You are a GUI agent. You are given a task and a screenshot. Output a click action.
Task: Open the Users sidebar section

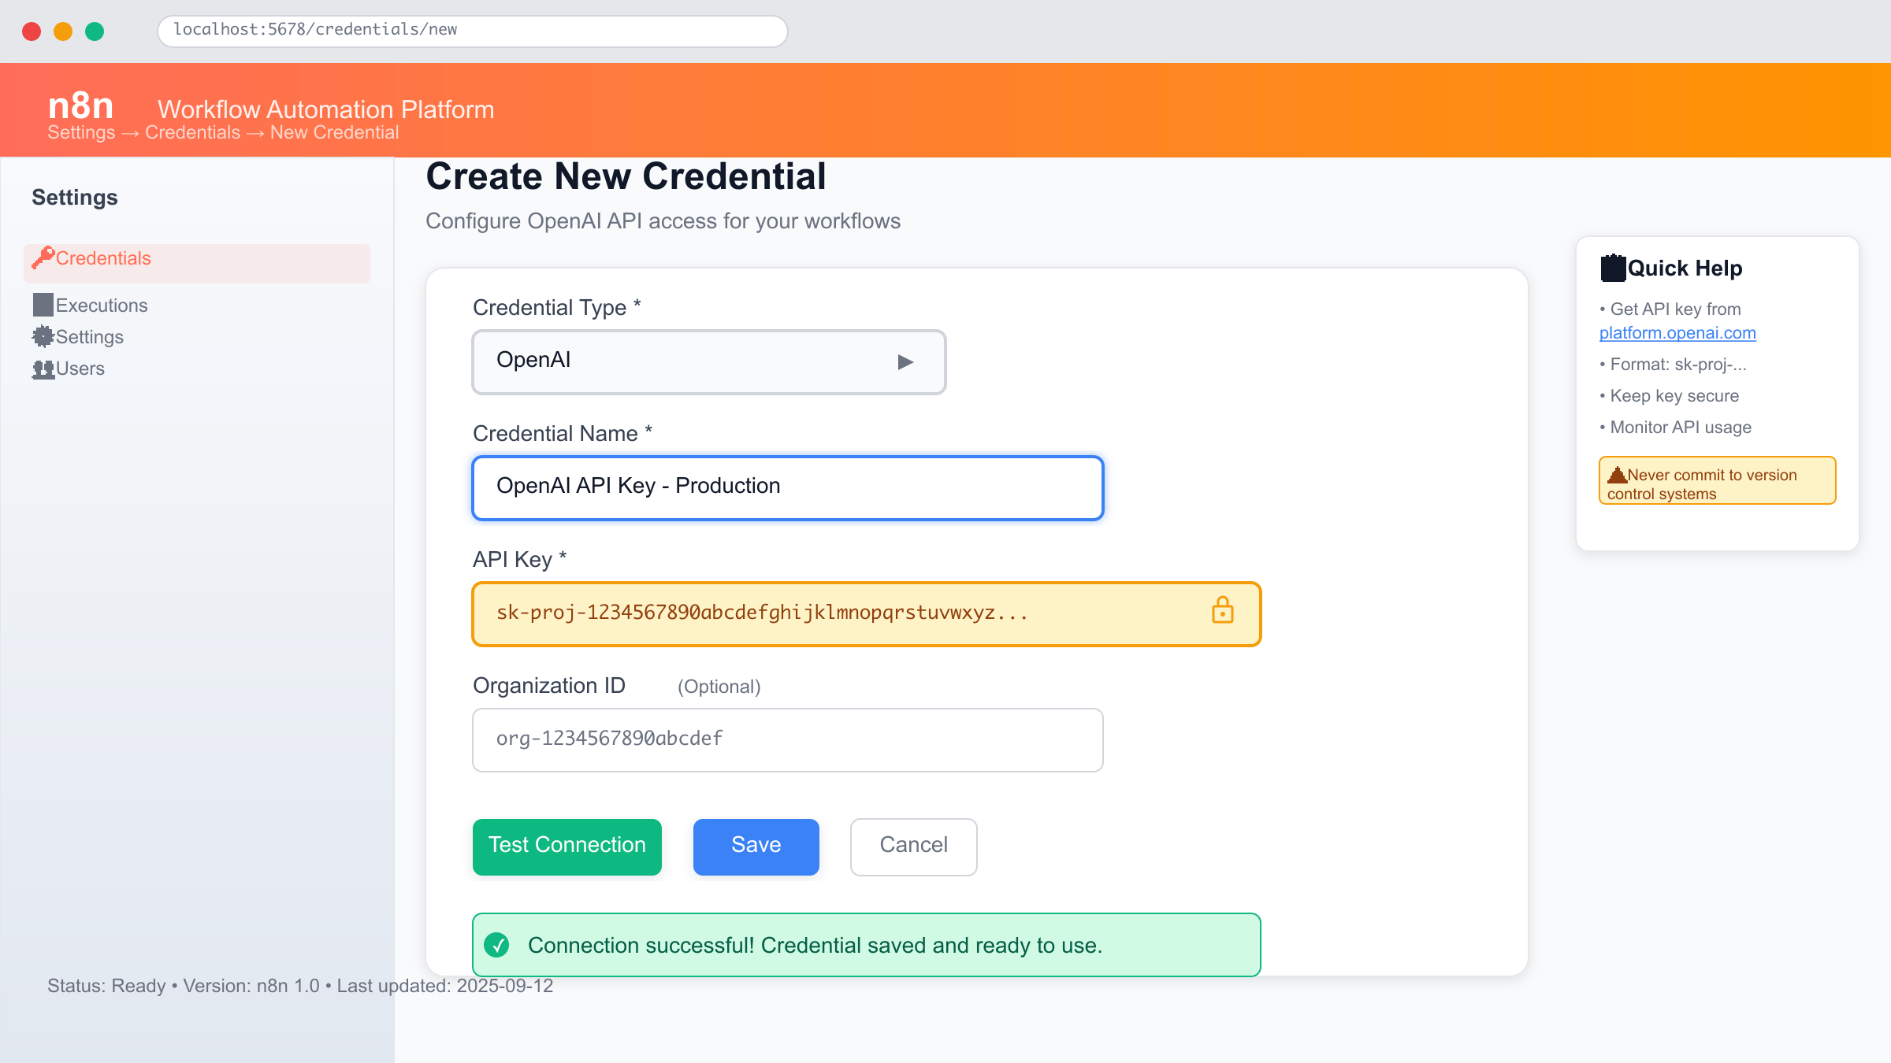point(69,369)
